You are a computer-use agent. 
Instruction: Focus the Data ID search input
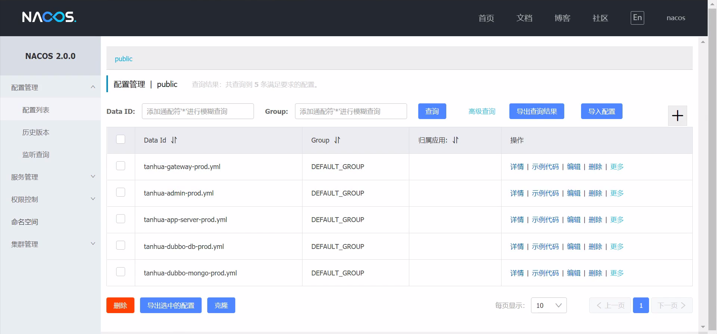click(x=198, y=111)
